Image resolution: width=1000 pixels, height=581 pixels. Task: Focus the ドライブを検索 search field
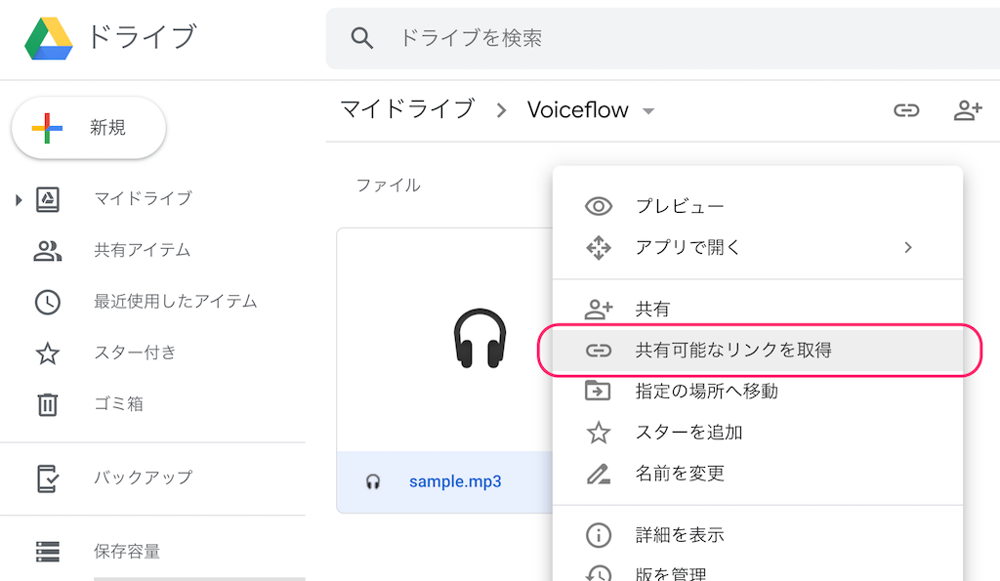[663, 38]
